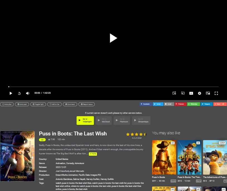Report issue with the video
This screenshot has width=227, height=191.
point(87,104)
